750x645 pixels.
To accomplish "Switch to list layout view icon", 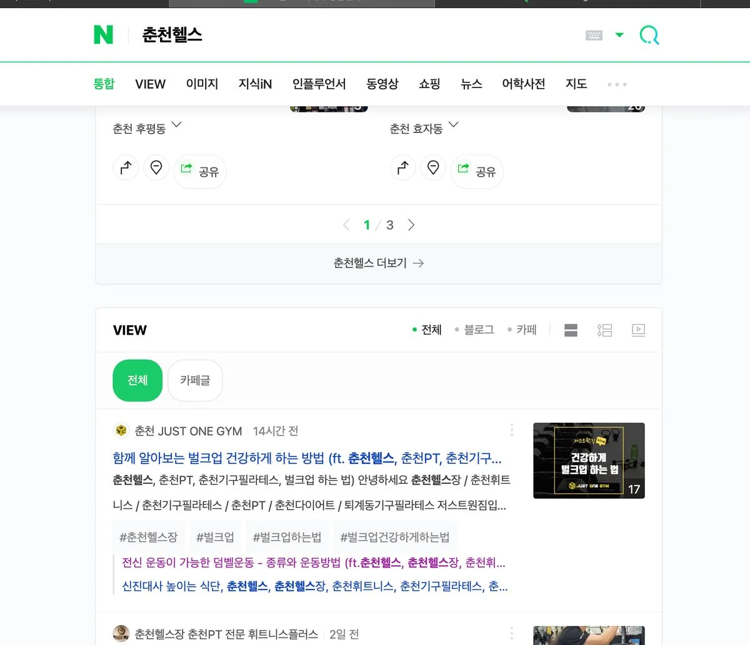I will tap(604, 330).
